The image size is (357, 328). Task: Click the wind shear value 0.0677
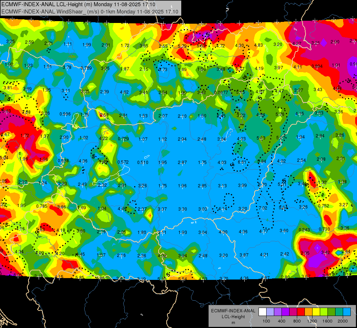click(x=221, y=93)
